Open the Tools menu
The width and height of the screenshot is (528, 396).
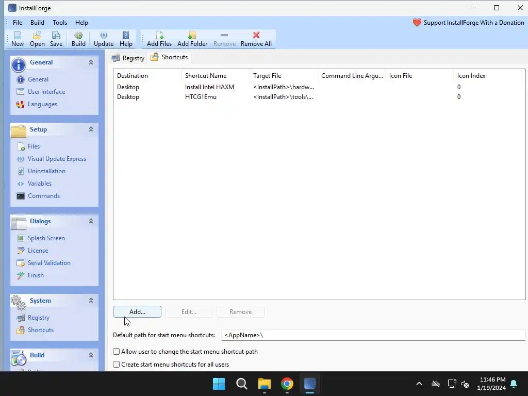point(60,23)
